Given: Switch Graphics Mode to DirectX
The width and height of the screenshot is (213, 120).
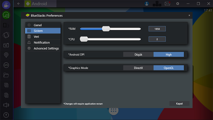Looking at the screenshot, I should pos(138,68).
